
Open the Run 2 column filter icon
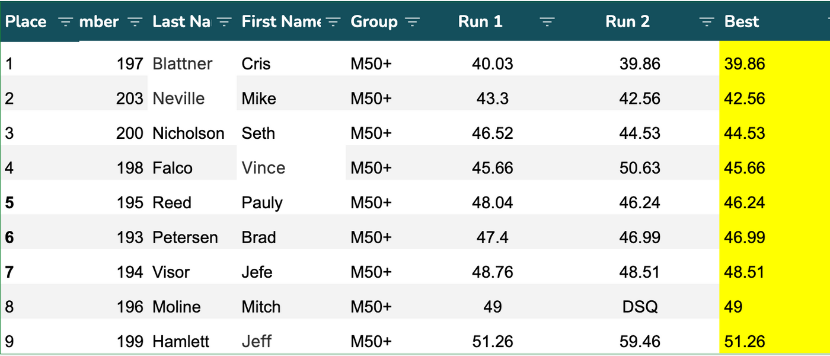pyautogui.click(x=706, y=22)
